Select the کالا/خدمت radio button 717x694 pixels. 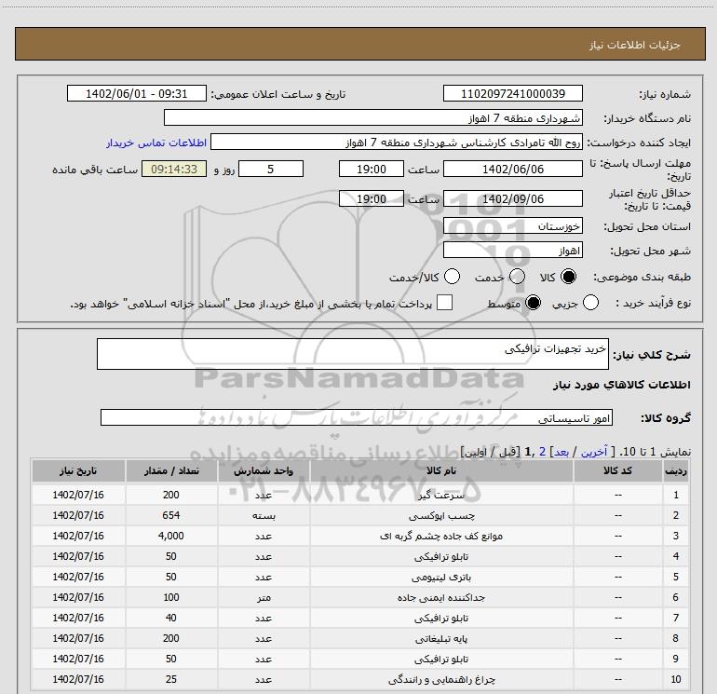click(452, 277)
